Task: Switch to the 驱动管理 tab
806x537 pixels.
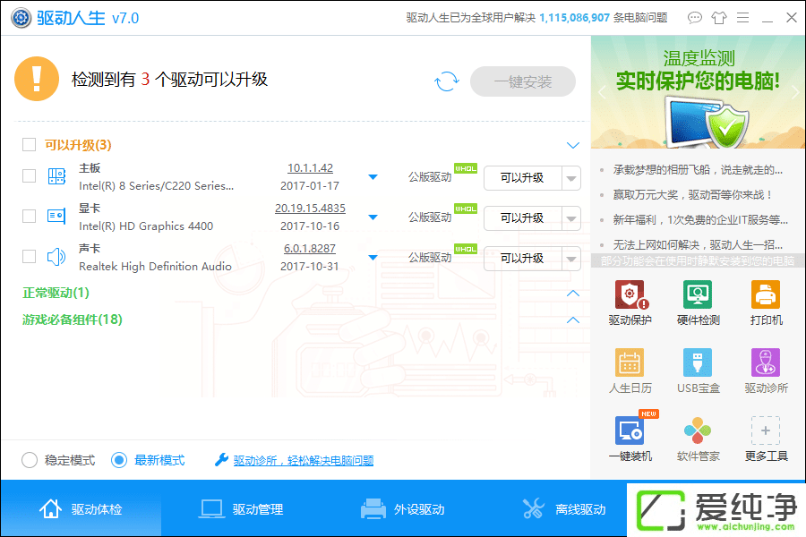Action: pyautogui.click(x=242, y=508)
